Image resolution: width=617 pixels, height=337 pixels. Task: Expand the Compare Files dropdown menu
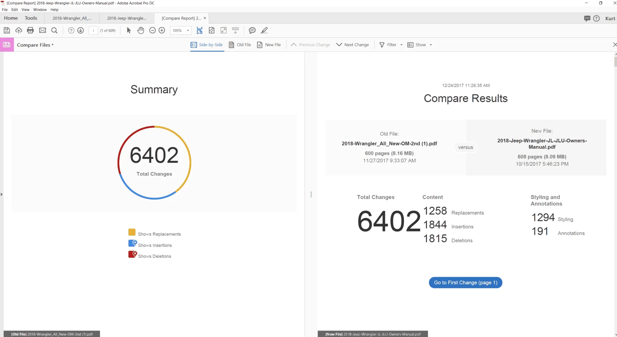35,45
